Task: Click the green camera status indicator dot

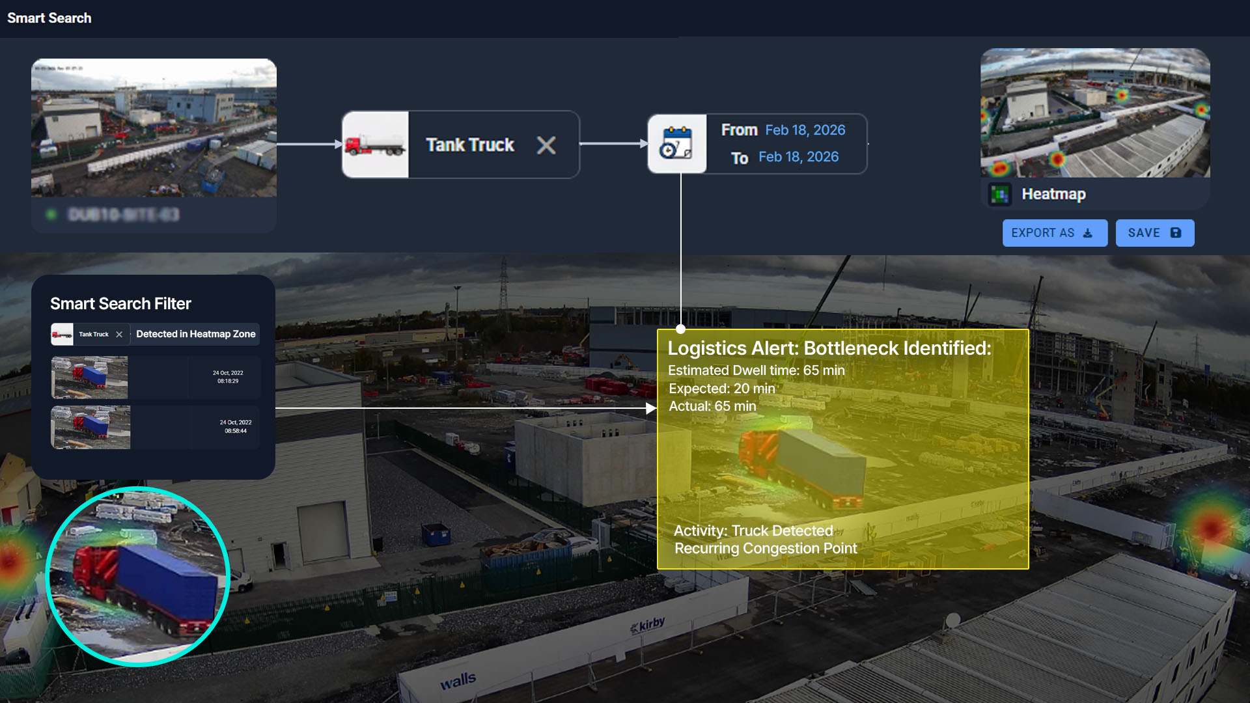Action: [51, 215]
